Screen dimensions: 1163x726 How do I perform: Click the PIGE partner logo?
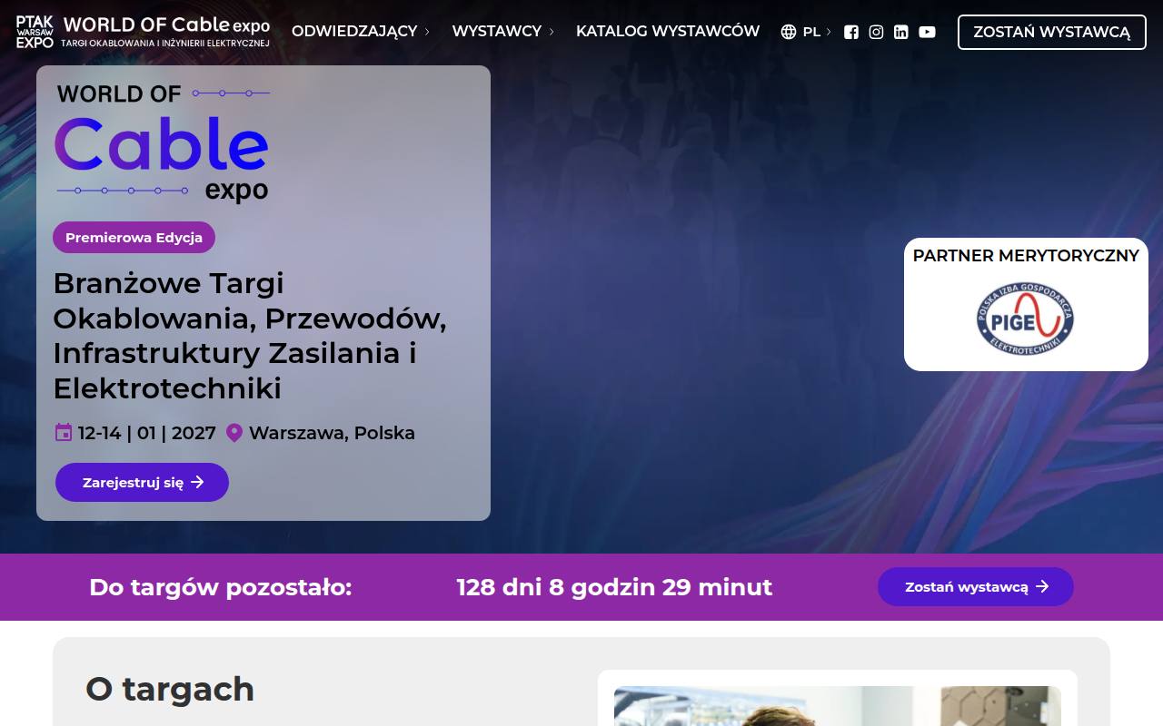coord(1026,319)
